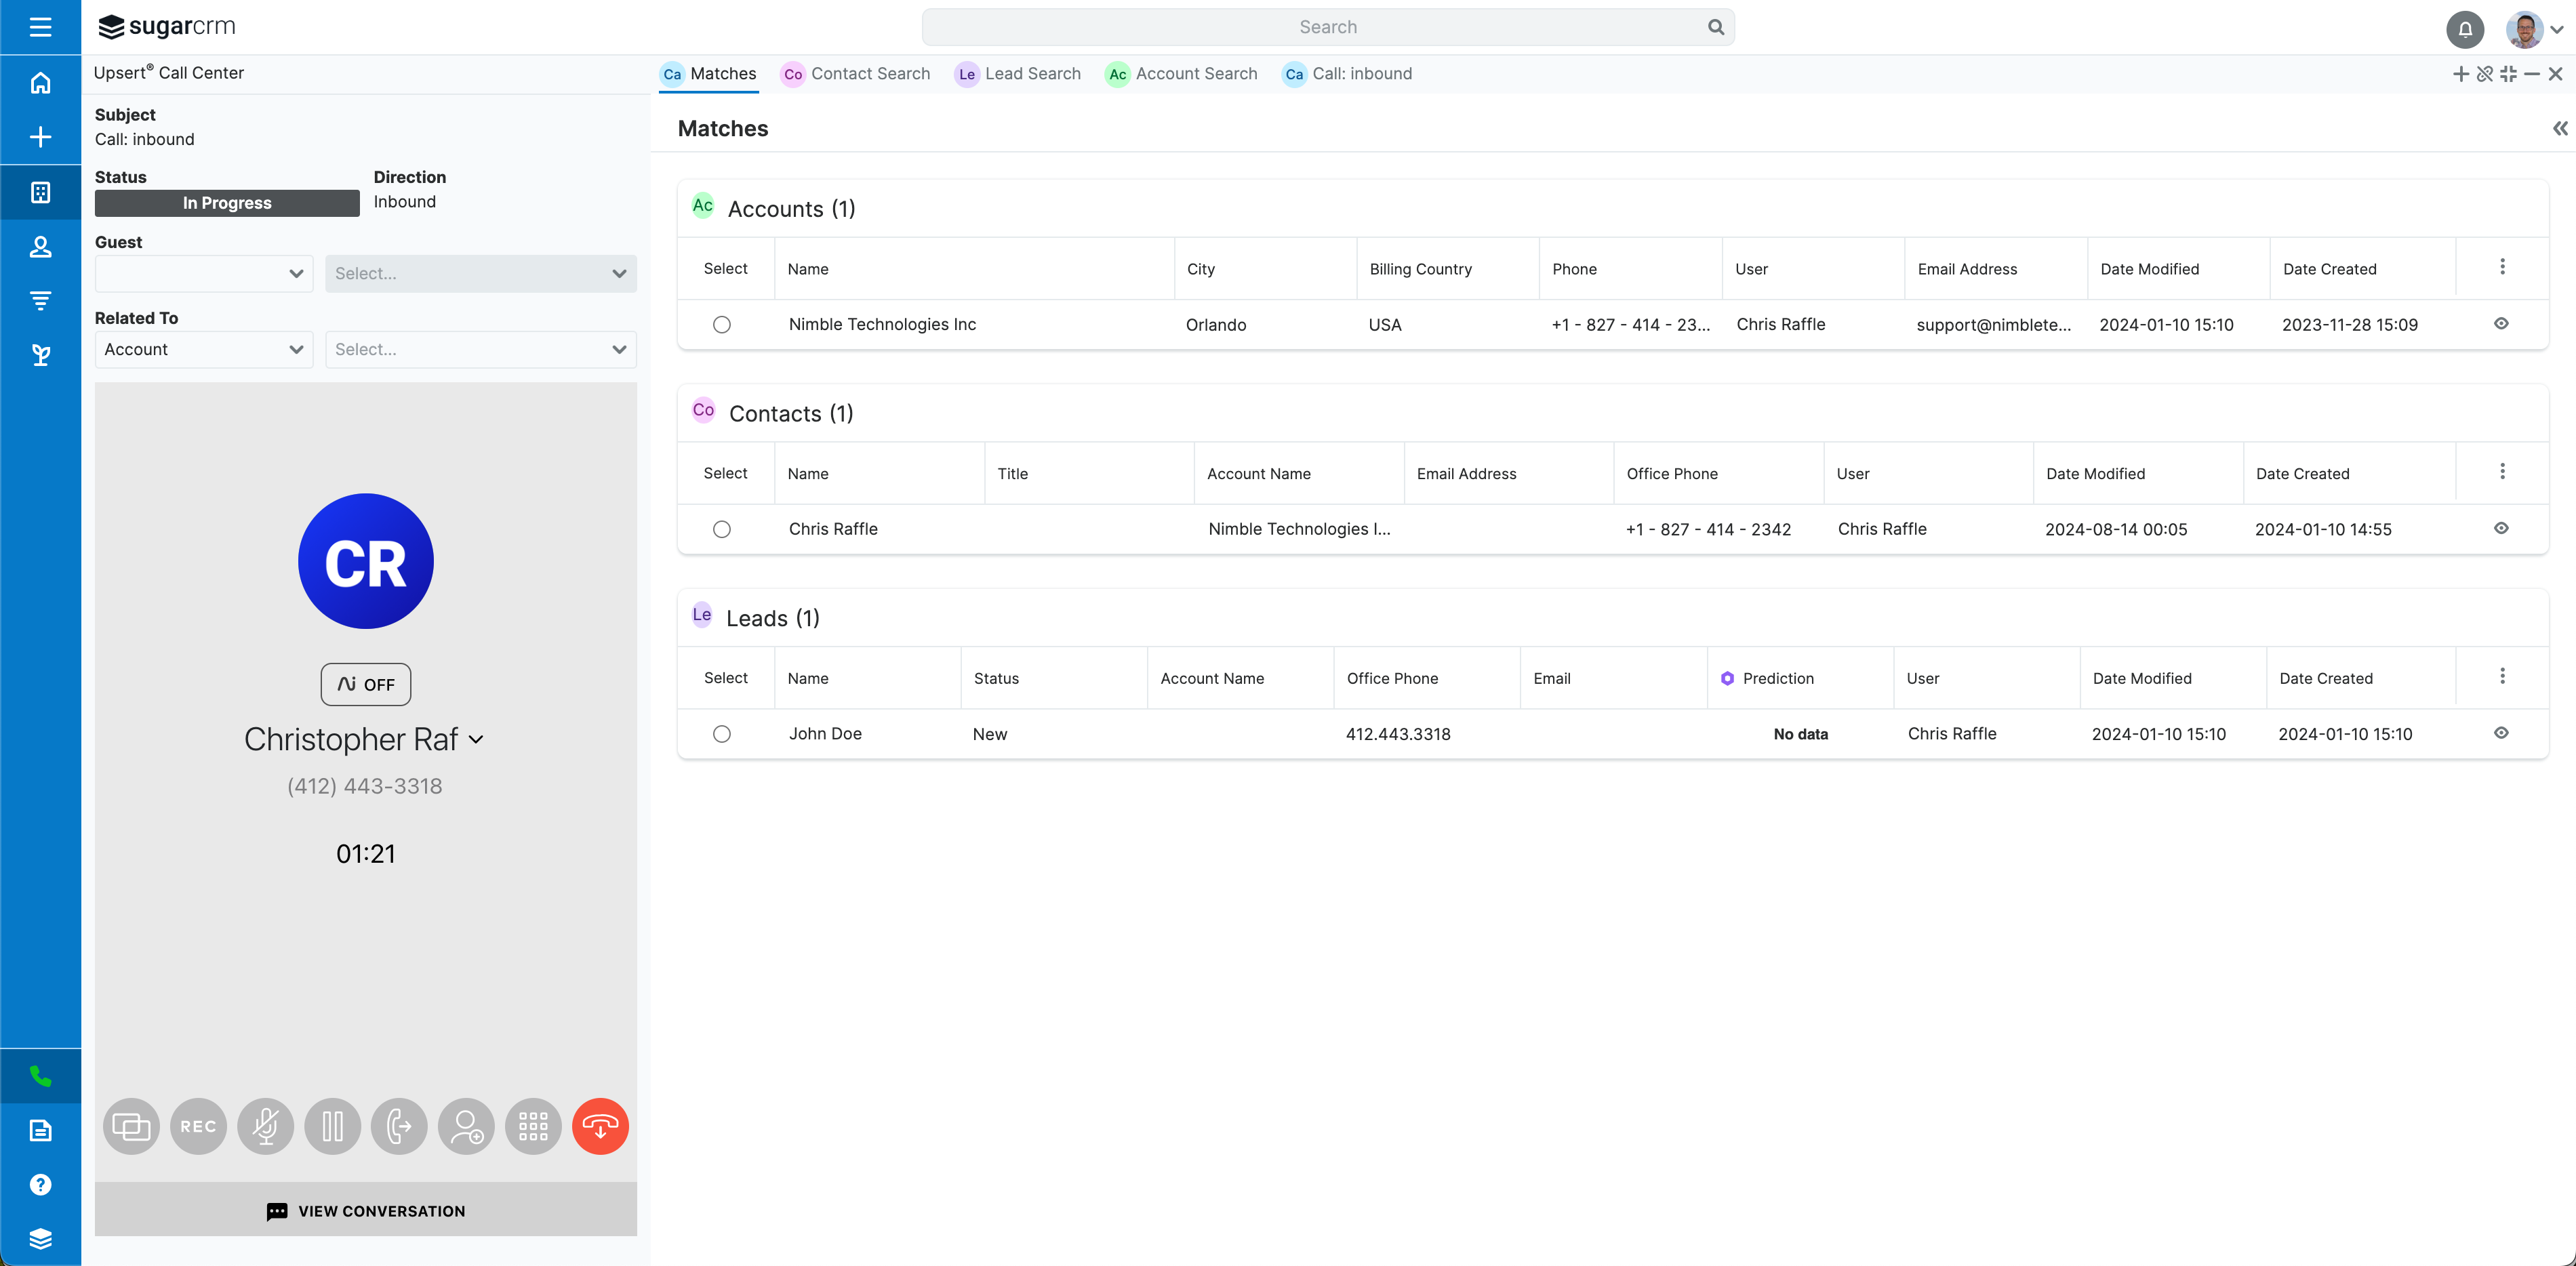Viewport: 2576px width, 1266px height.
Task: Select the Nimble Technologies Inc account row
Action: coord(723,324)
